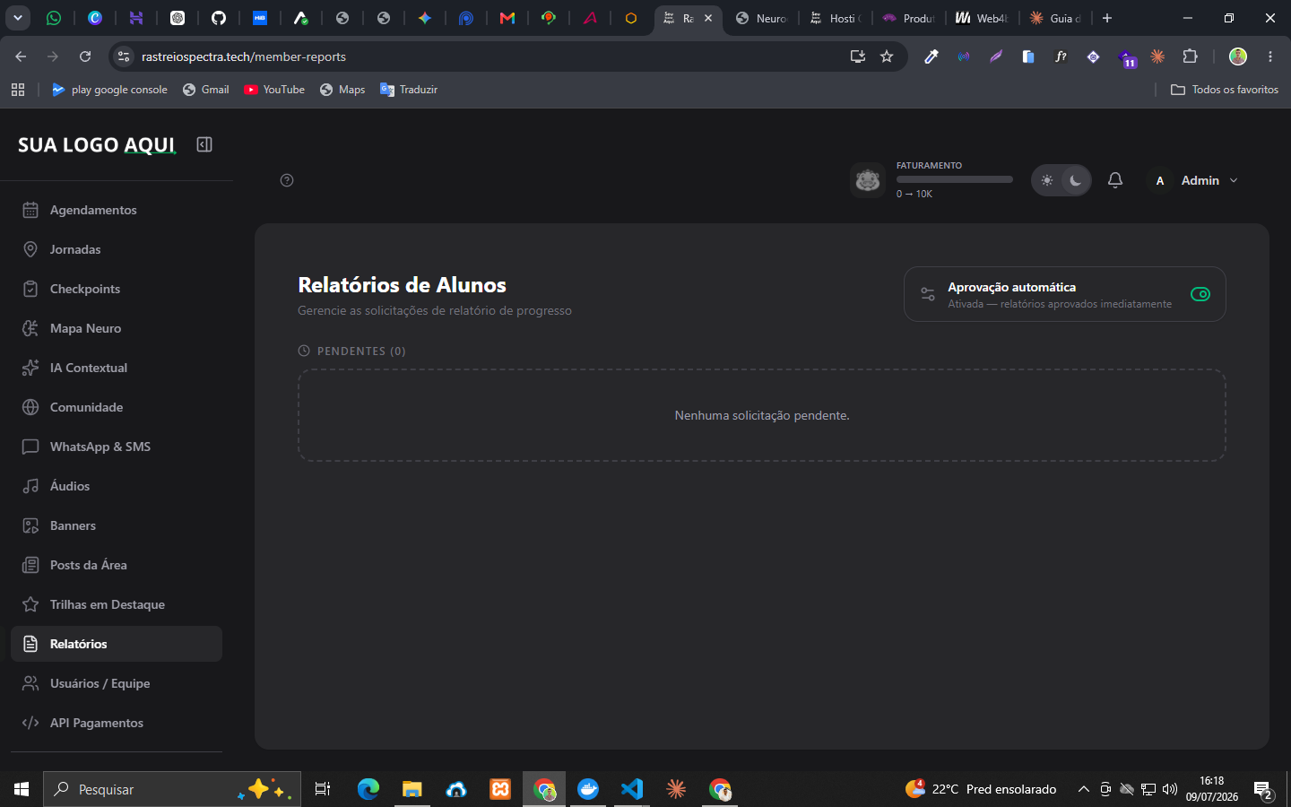The height and width of the screenshot is (807, 1291).
Task: Open the Gmail bookmark
Action: pyautogui.click(x=205, y=90)
